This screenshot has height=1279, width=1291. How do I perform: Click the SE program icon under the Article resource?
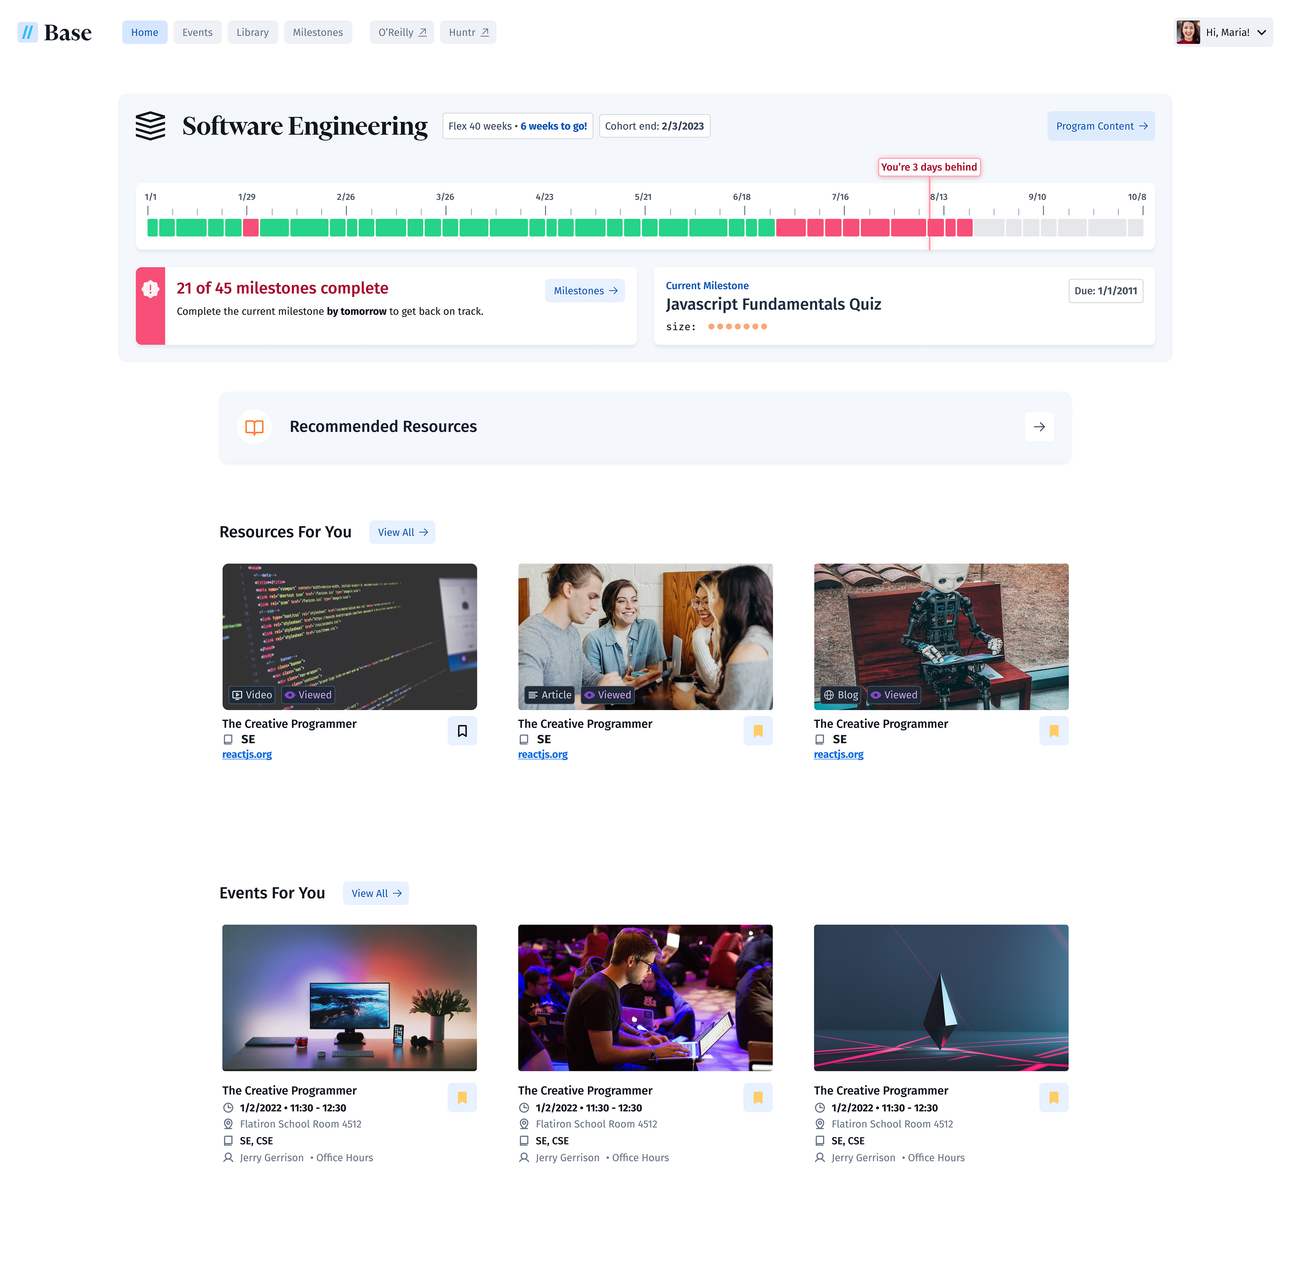click(x=524, y=739)
